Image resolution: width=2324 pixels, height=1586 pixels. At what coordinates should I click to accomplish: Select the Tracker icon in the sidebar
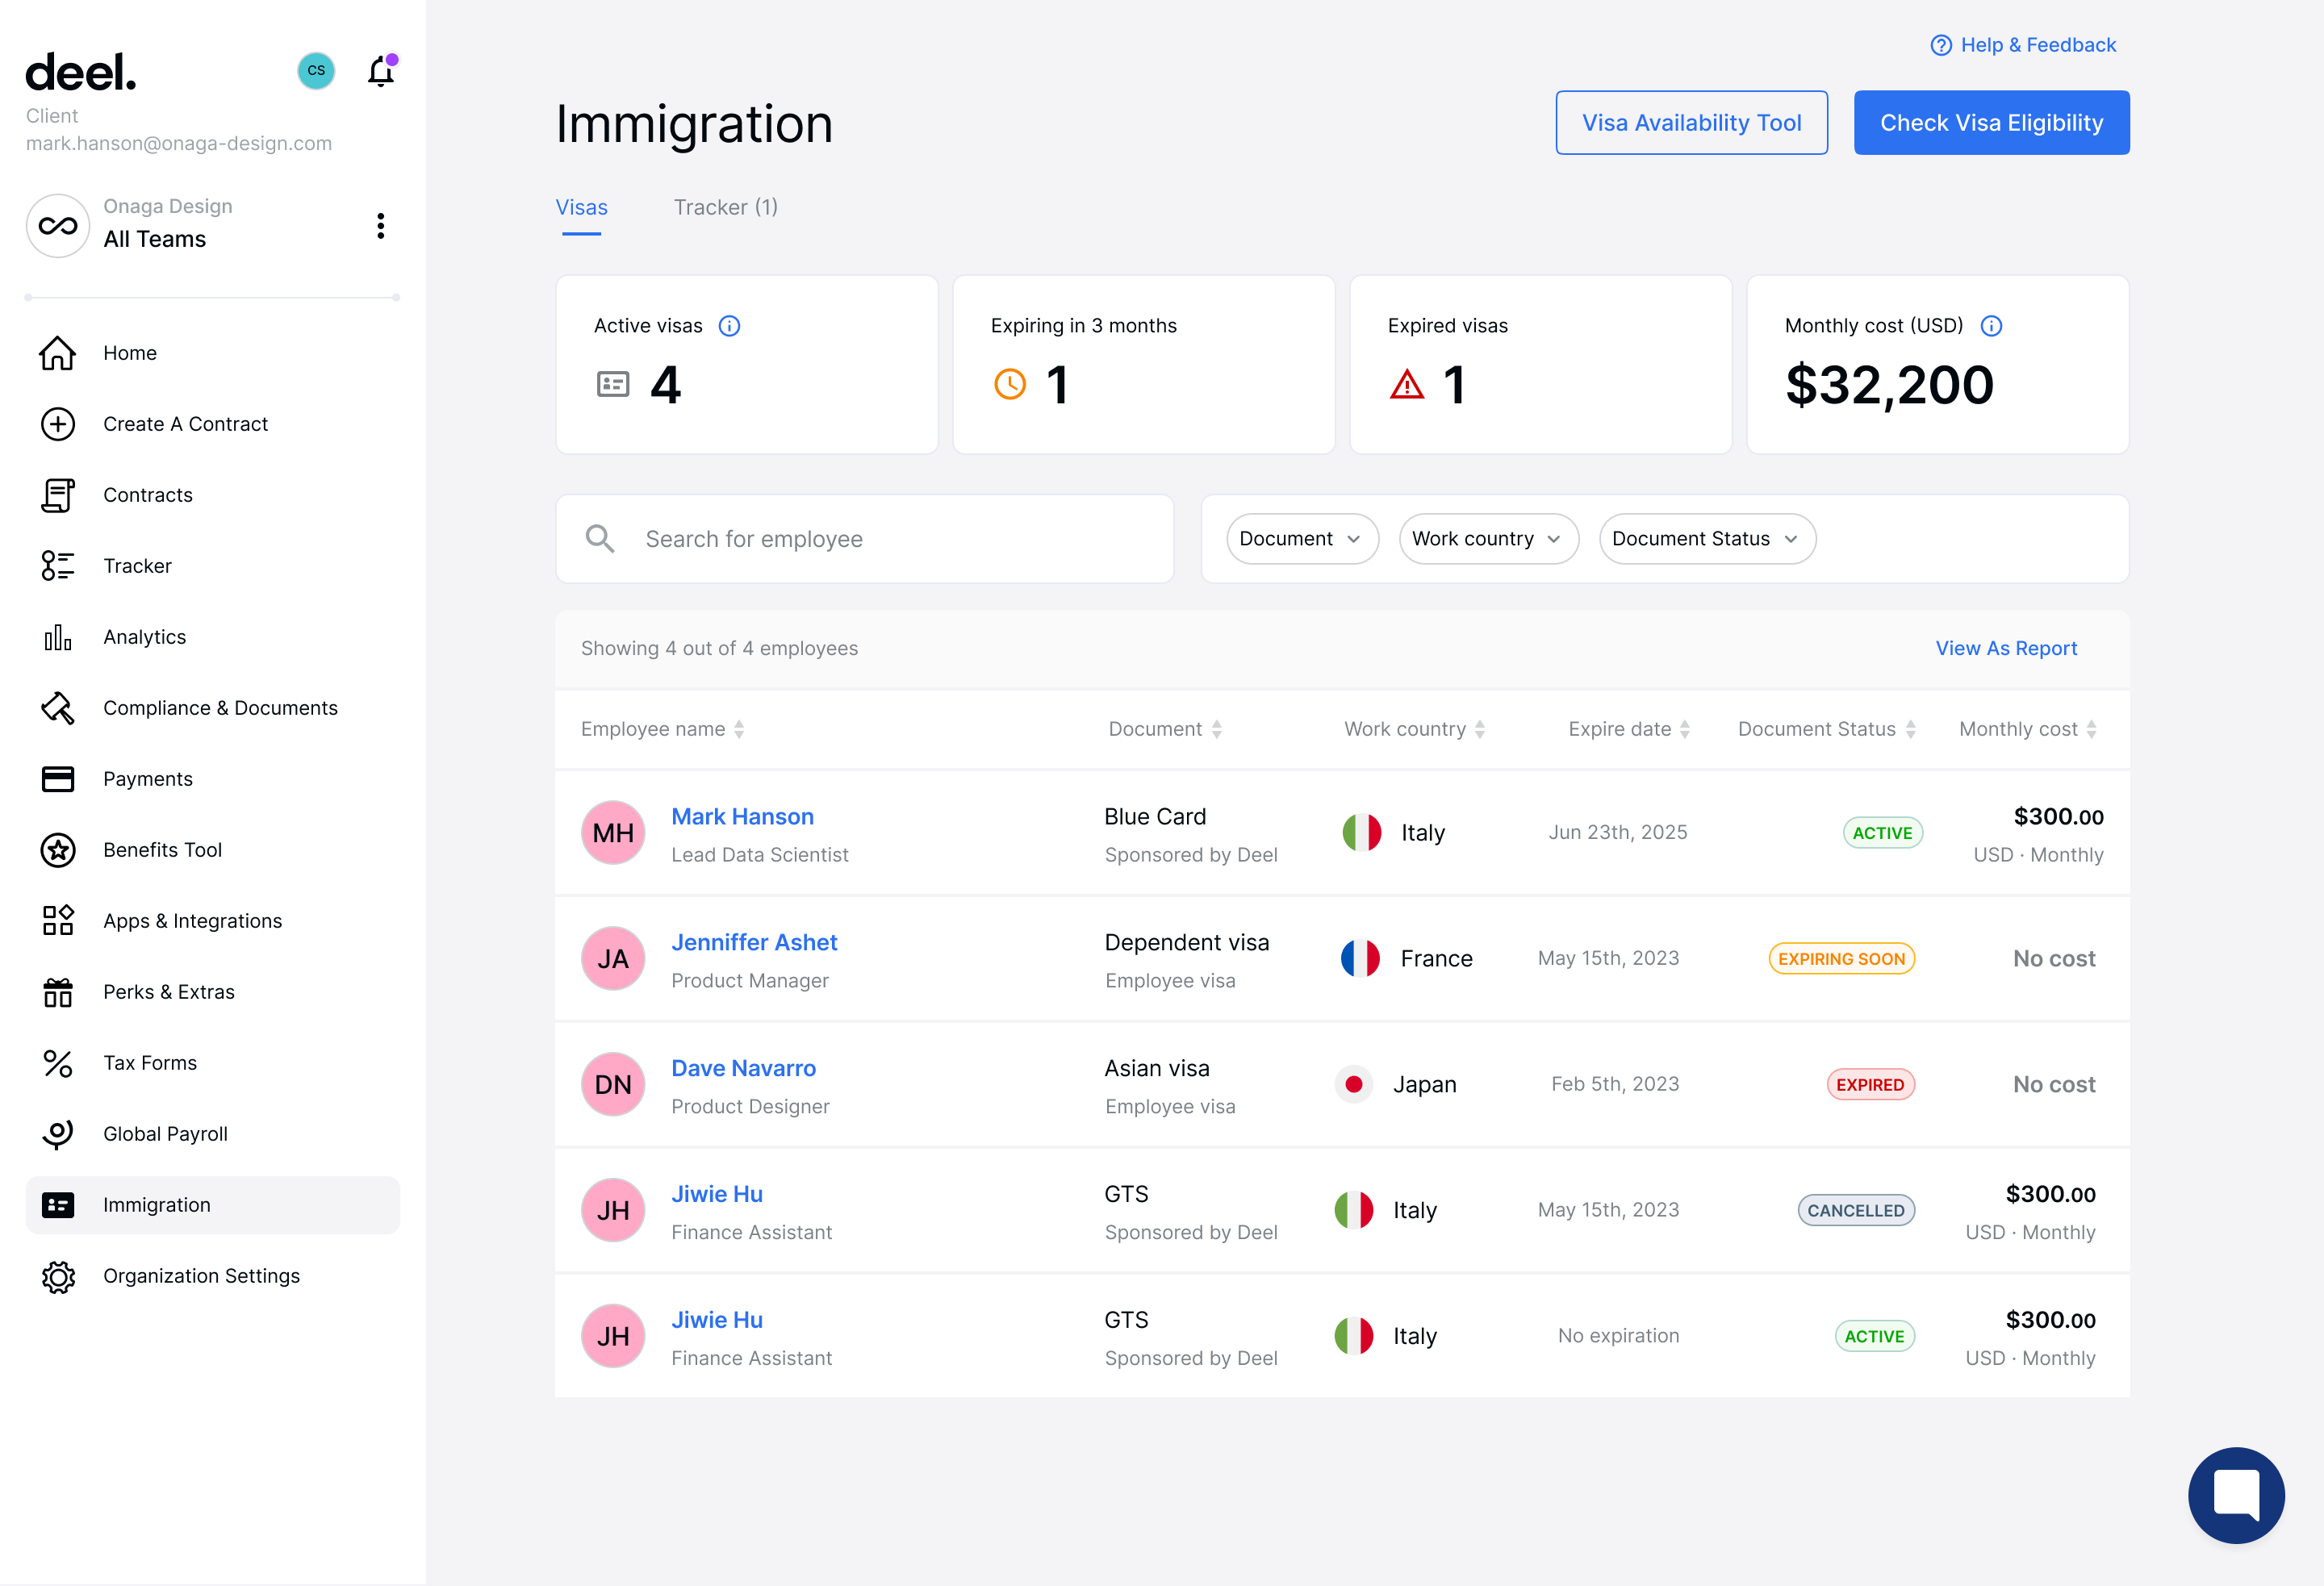[x=58, y=566]
